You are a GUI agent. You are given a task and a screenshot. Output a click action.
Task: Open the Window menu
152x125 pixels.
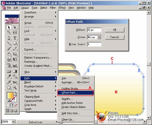[81, 8]
